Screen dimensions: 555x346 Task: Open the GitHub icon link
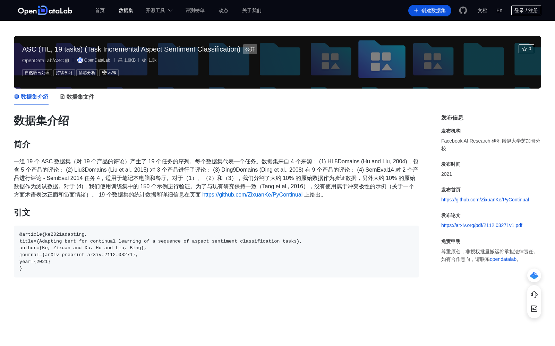pyautogui.click(x=463, y=10)
